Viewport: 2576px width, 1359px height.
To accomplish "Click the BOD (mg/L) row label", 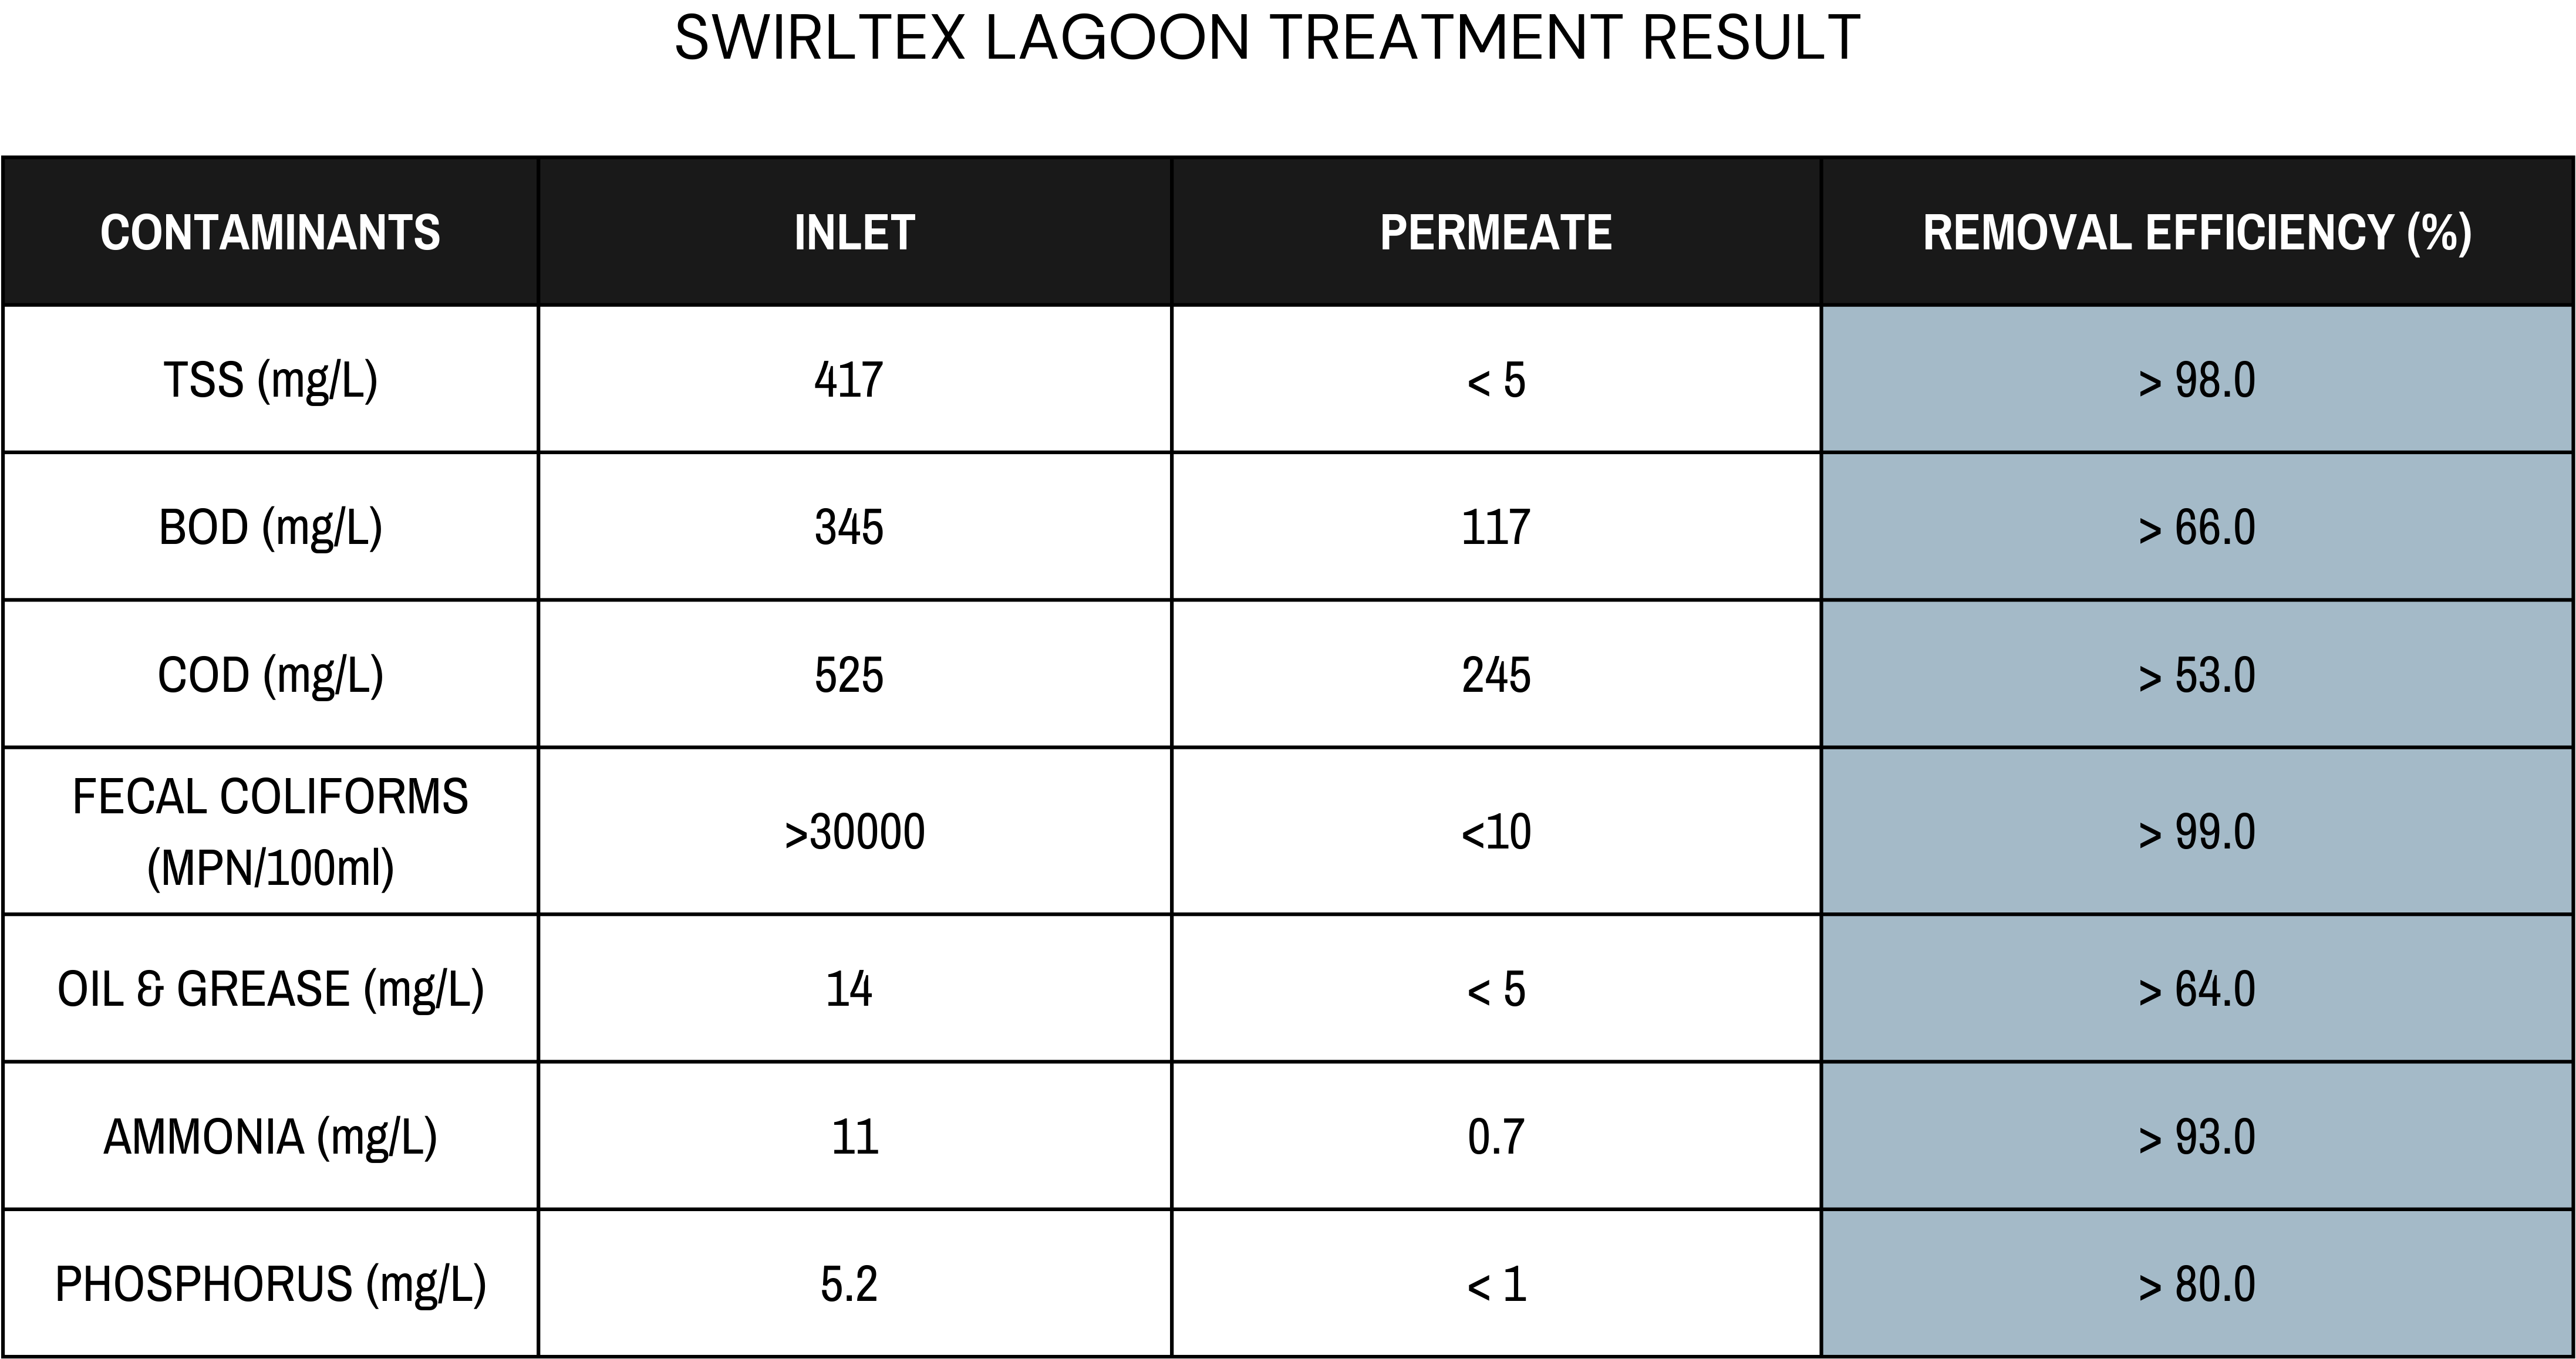I will point(270,528).
